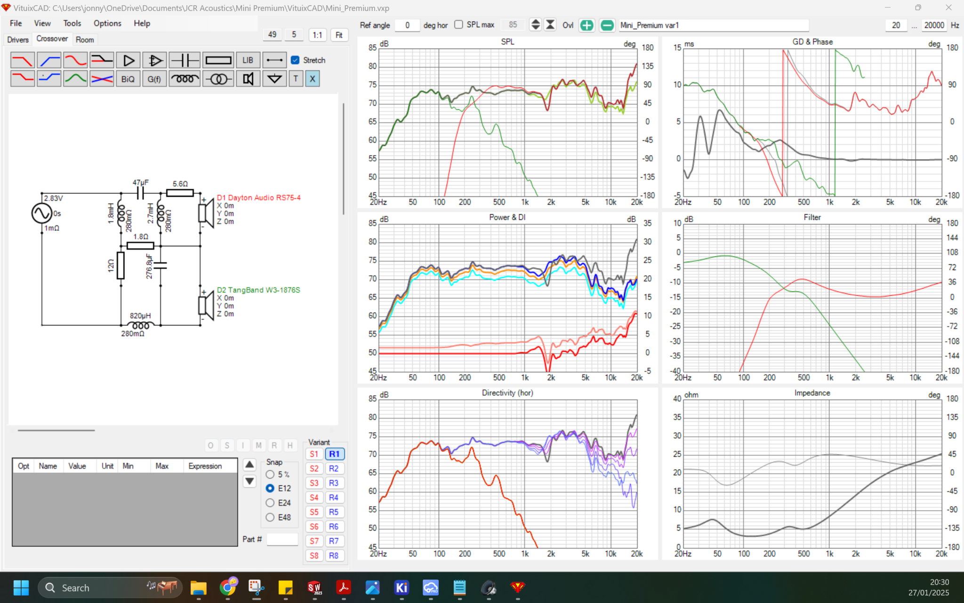Open the File menu
This screenshot has width=964, height=603.
(x=16, y=24)
